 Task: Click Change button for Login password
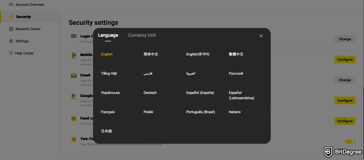(x=345, y=39)
